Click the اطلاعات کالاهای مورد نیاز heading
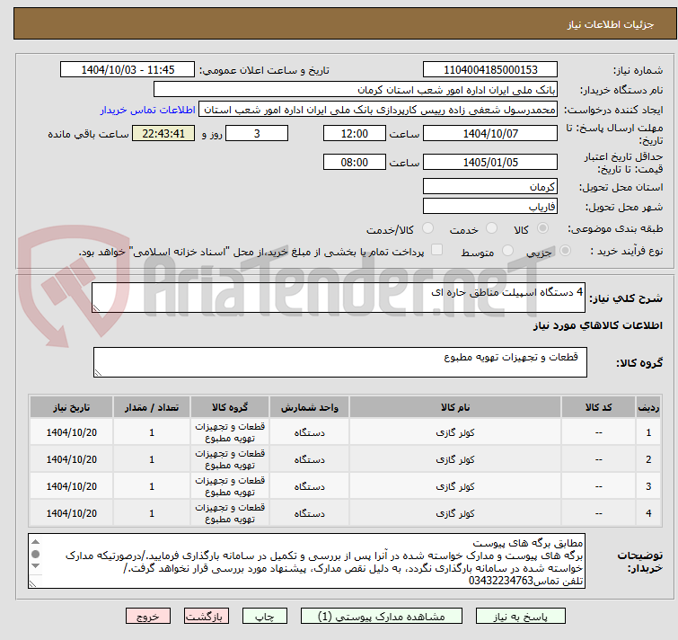 tap(597, 325)
